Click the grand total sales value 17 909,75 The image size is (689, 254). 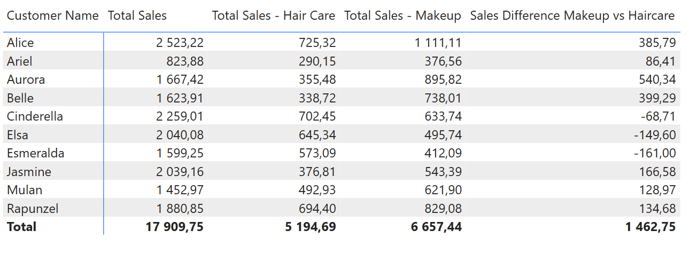point(174,227)
